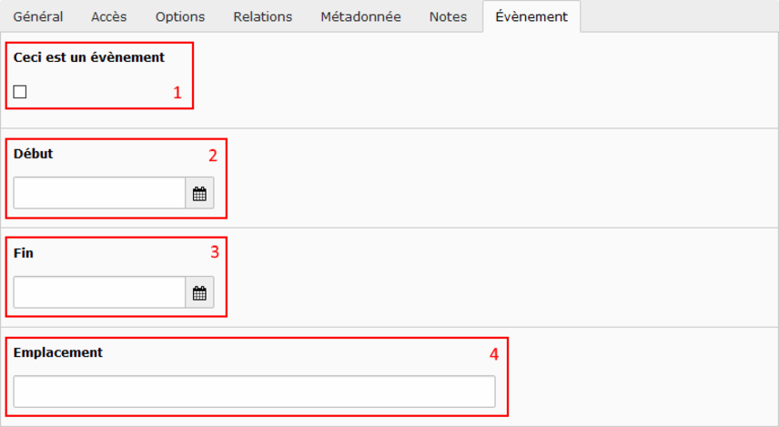Click the red annotation number 4

point(494,354)
